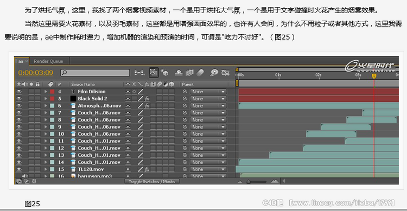This screenshot has width=407, height=211.
Task: Hide the TL120.mov layer
Action: [19, 169]
